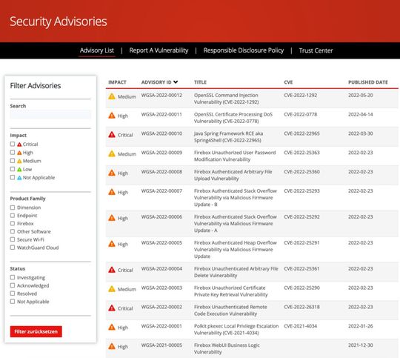Sort by the CVE column header

289,82
